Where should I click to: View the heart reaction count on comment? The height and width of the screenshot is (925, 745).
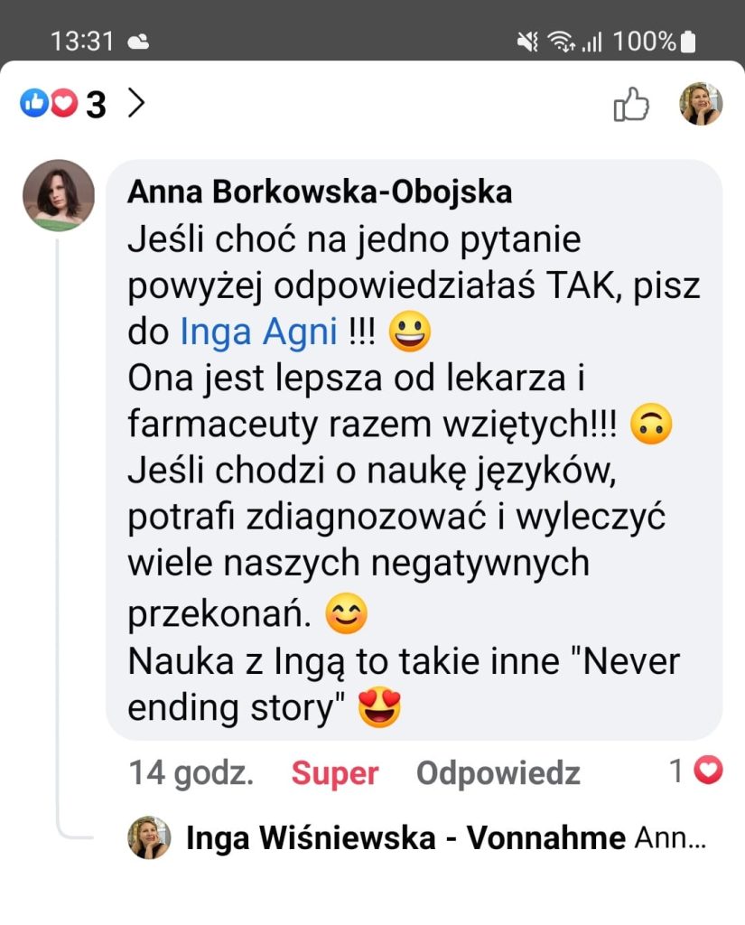pos(695,771)
